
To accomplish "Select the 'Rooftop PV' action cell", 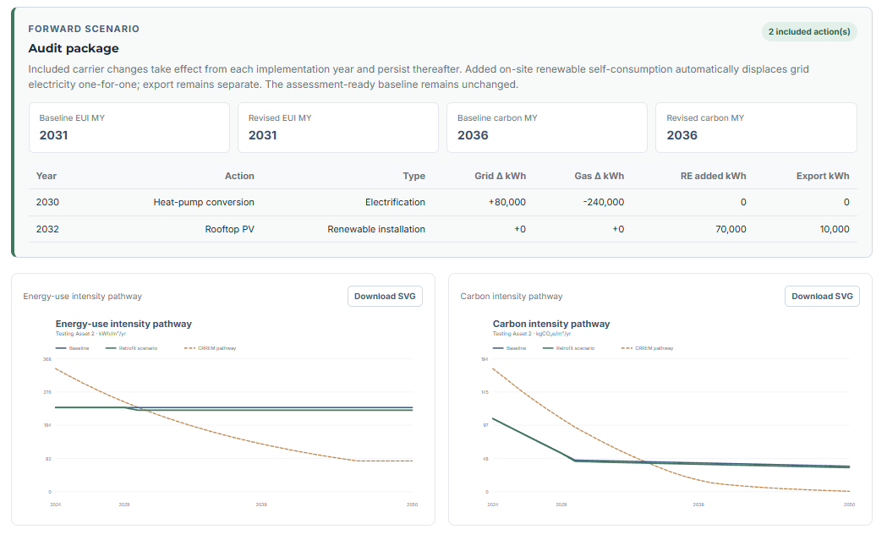I will pos(230,229).
